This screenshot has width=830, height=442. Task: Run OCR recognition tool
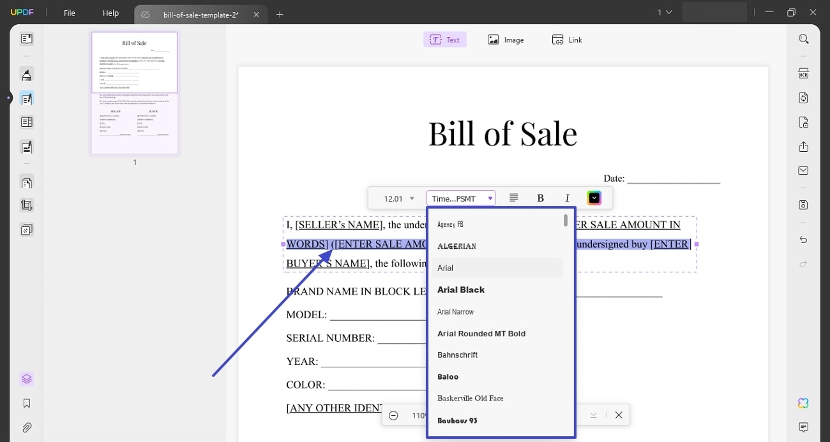[803, 73]
